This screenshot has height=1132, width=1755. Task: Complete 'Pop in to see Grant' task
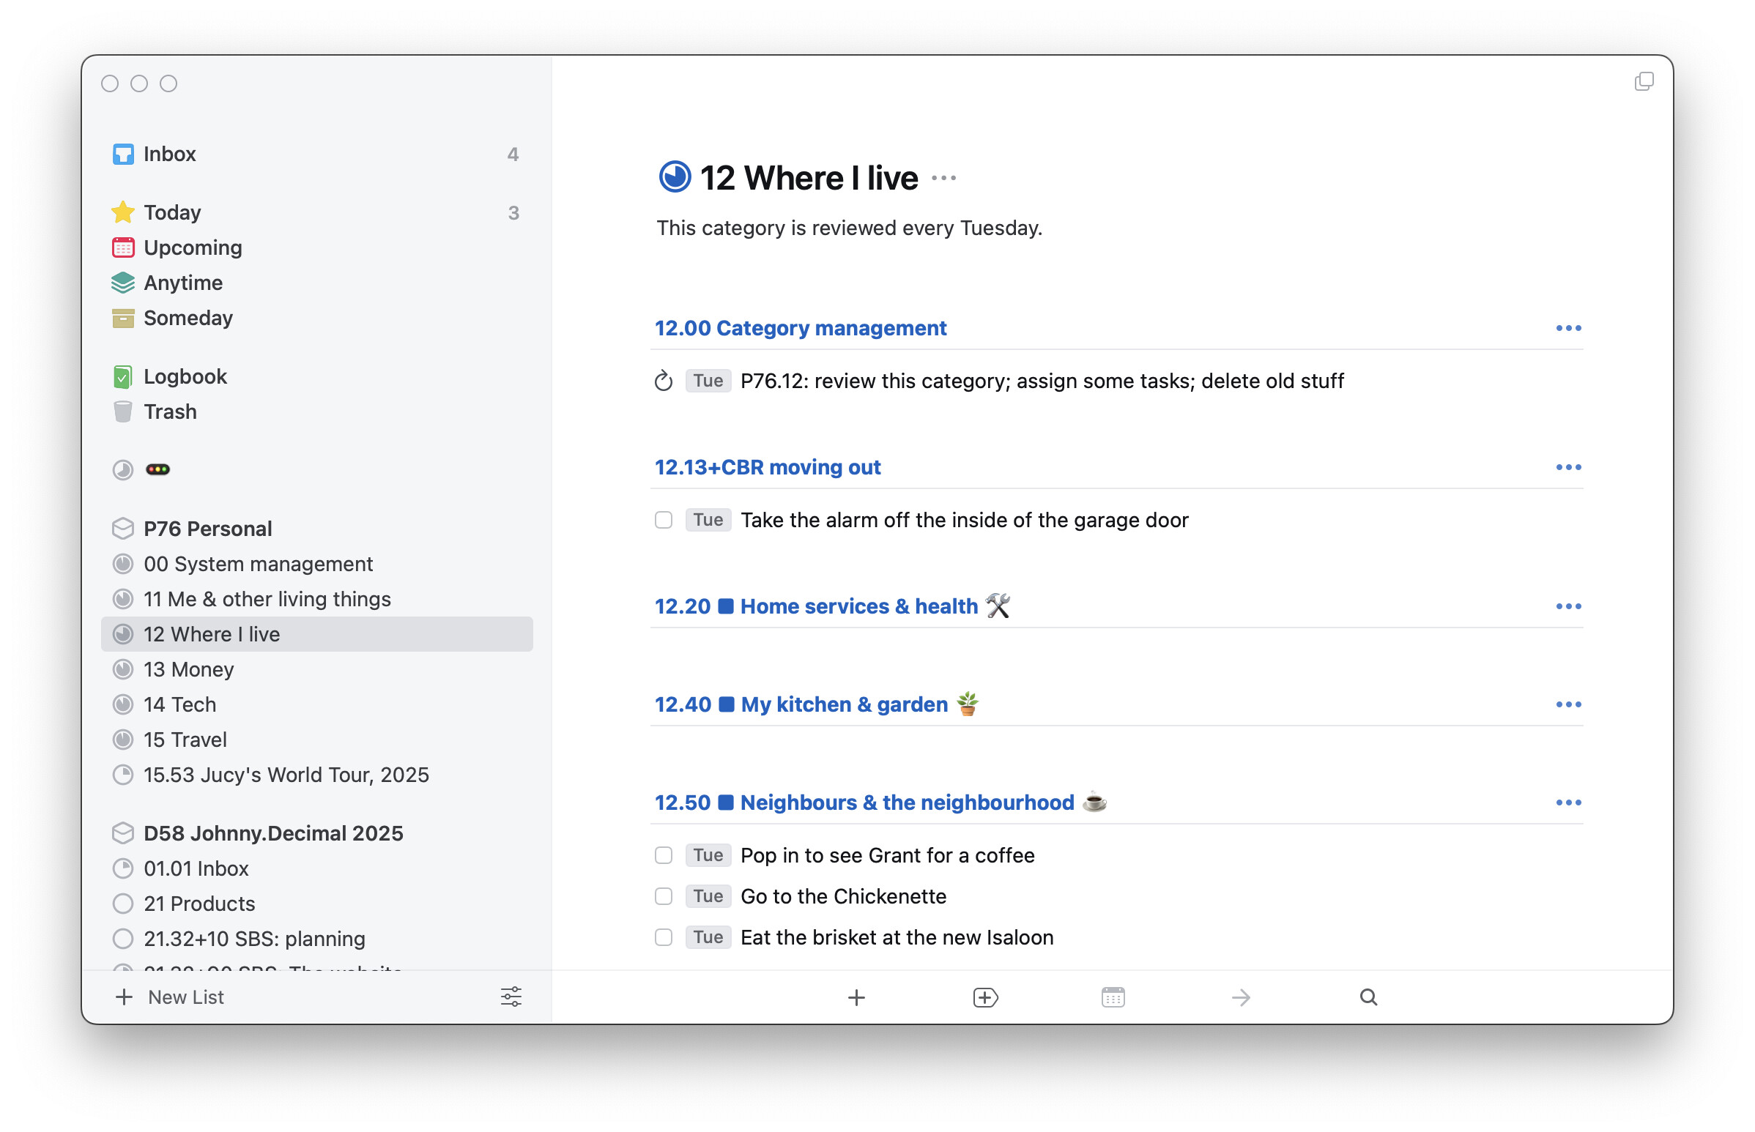[x=663, y=855]
